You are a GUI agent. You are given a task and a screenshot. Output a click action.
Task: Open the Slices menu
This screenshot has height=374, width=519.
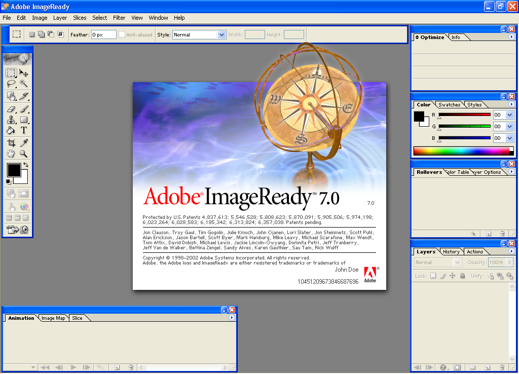click(x=80, y=18)
